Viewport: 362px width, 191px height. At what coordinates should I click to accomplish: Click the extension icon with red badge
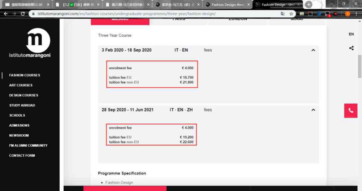click(328, 14)
